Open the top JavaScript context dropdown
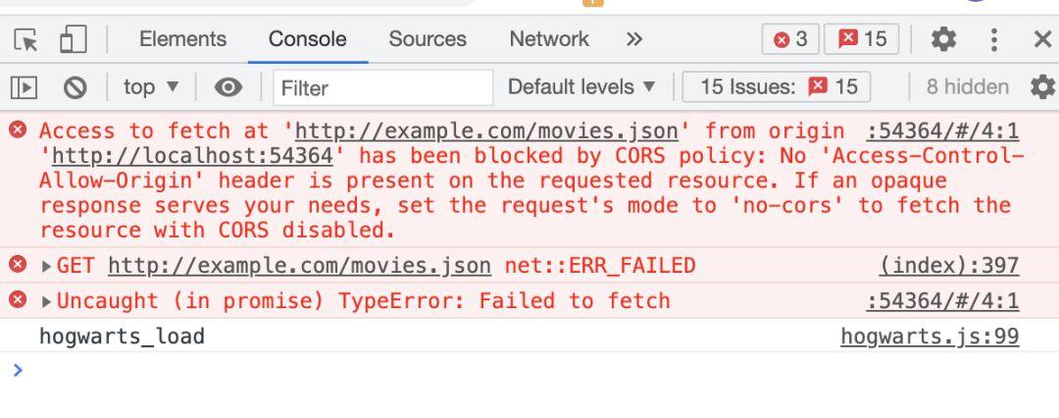Screen dimensions: 1059x418 pos(151,87)
